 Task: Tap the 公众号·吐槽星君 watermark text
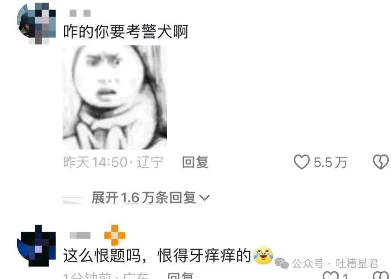tap(335, 263)
